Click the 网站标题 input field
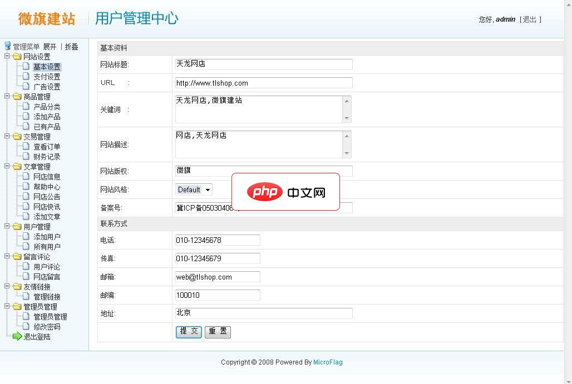Screen dimensions: 572x384 pyautogui.click(x=263, y=64)
